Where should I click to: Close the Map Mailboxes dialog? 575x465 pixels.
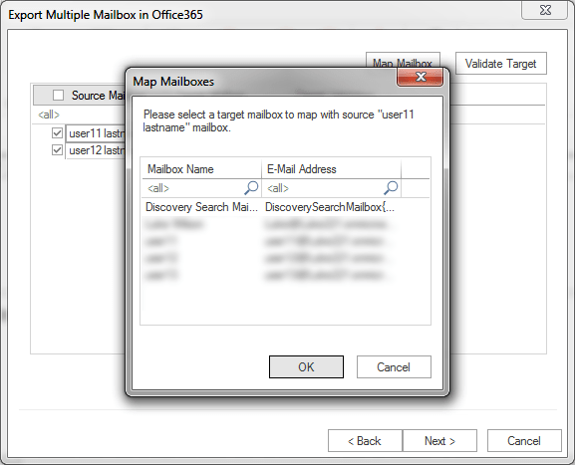tap(421, 77)
